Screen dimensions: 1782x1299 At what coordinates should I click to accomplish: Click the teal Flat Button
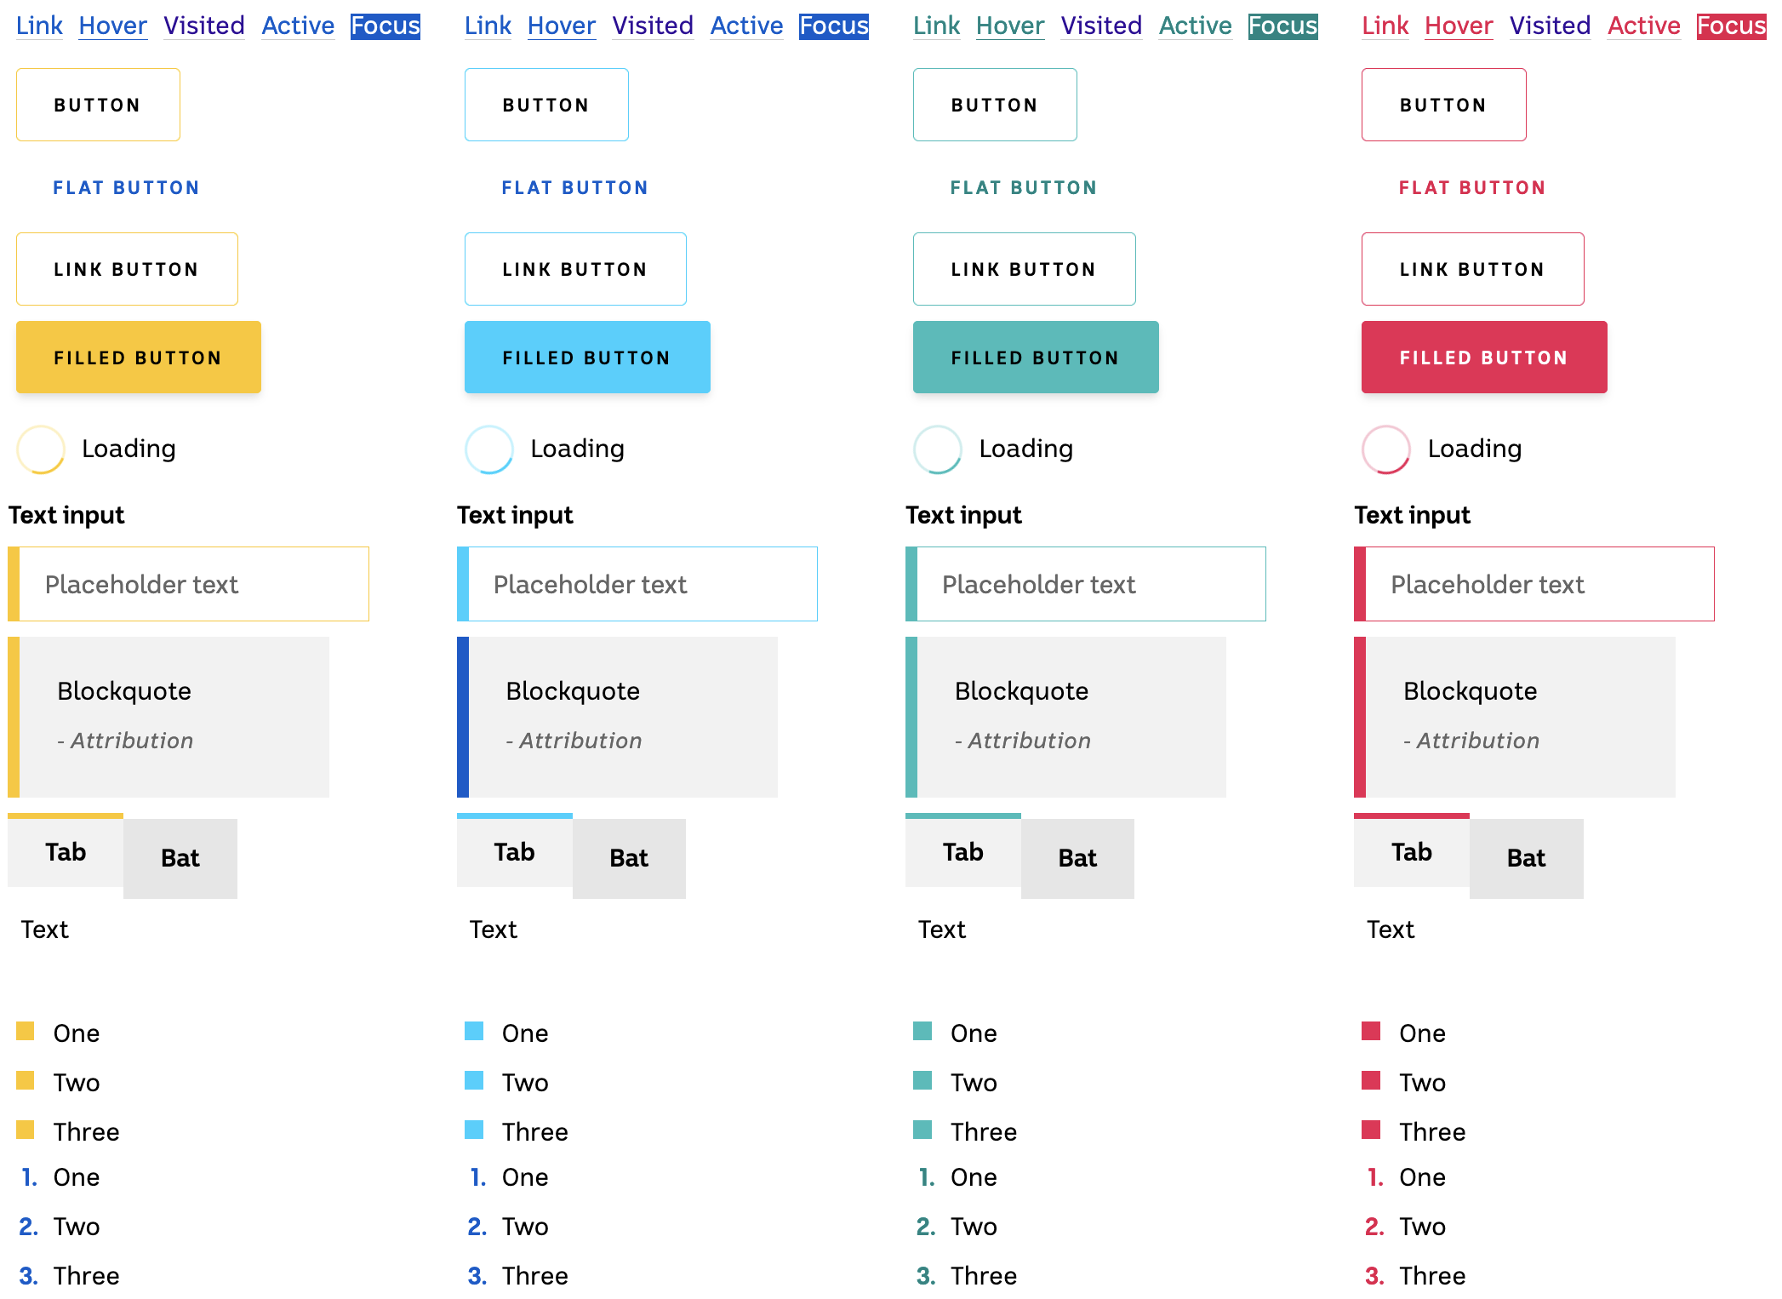[x=1023, y=188]
